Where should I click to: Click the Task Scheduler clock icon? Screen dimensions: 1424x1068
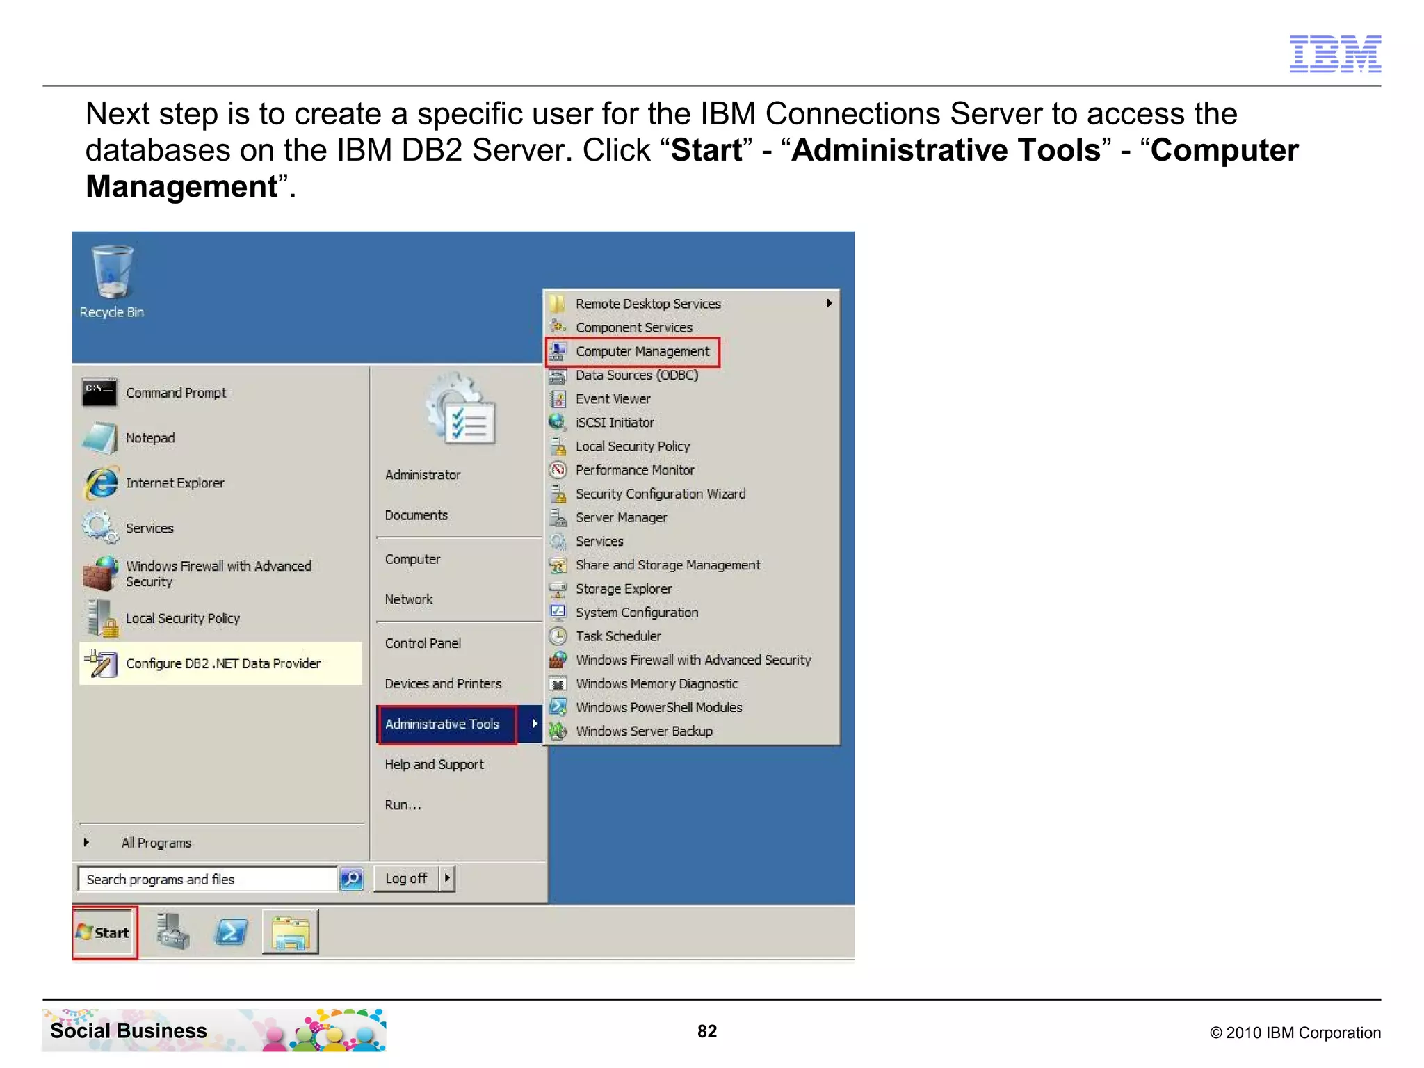pyautogui.click(x=558, y=636)
